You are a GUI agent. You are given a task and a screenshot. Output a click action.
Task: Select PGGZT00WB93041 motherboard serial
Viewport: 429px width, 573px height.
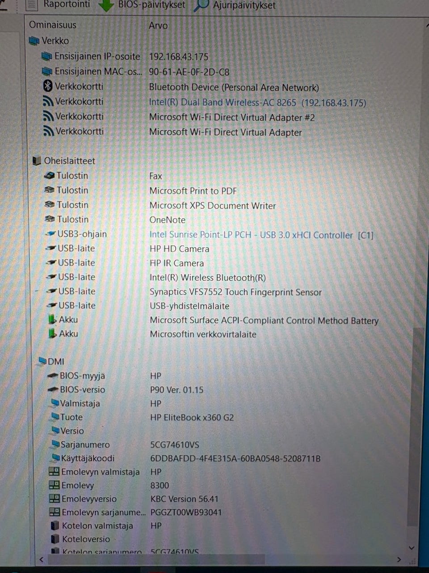pos(186,512)
